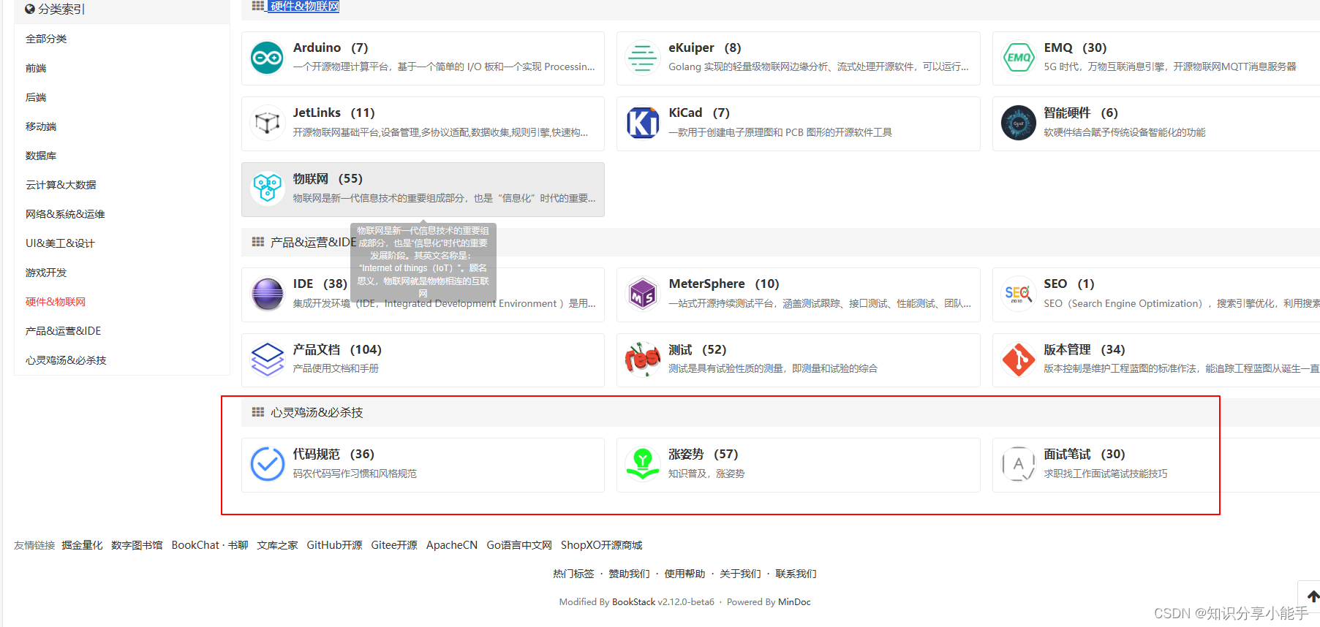This screenshot has width=1320, height=627.
Task: Visit 数字图书馆 friend link
Action: click(x=137, y=545)
